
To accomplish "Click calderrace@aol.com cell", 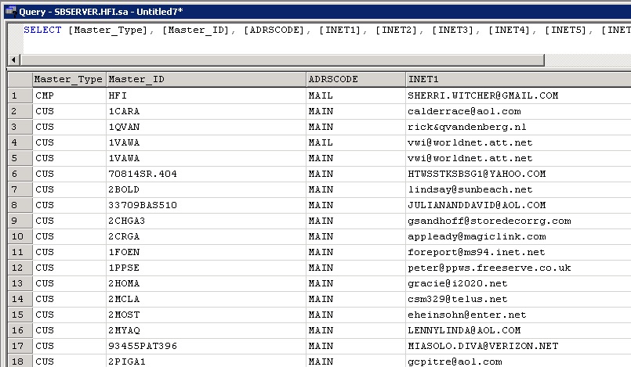I will click(518, 111).
